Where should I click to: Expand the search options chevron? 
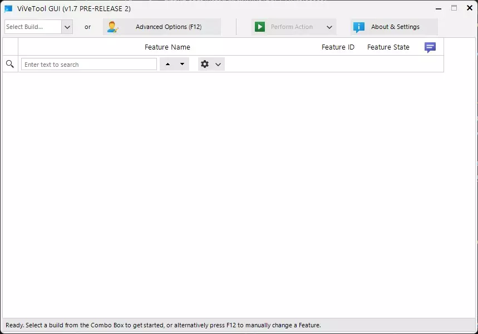pyautogui.click(x=218, y=65)
